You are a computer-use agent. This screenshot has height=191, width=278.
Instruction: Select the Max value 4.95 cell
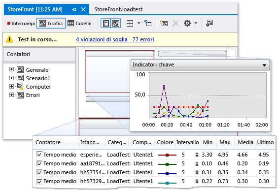[223, 155]
